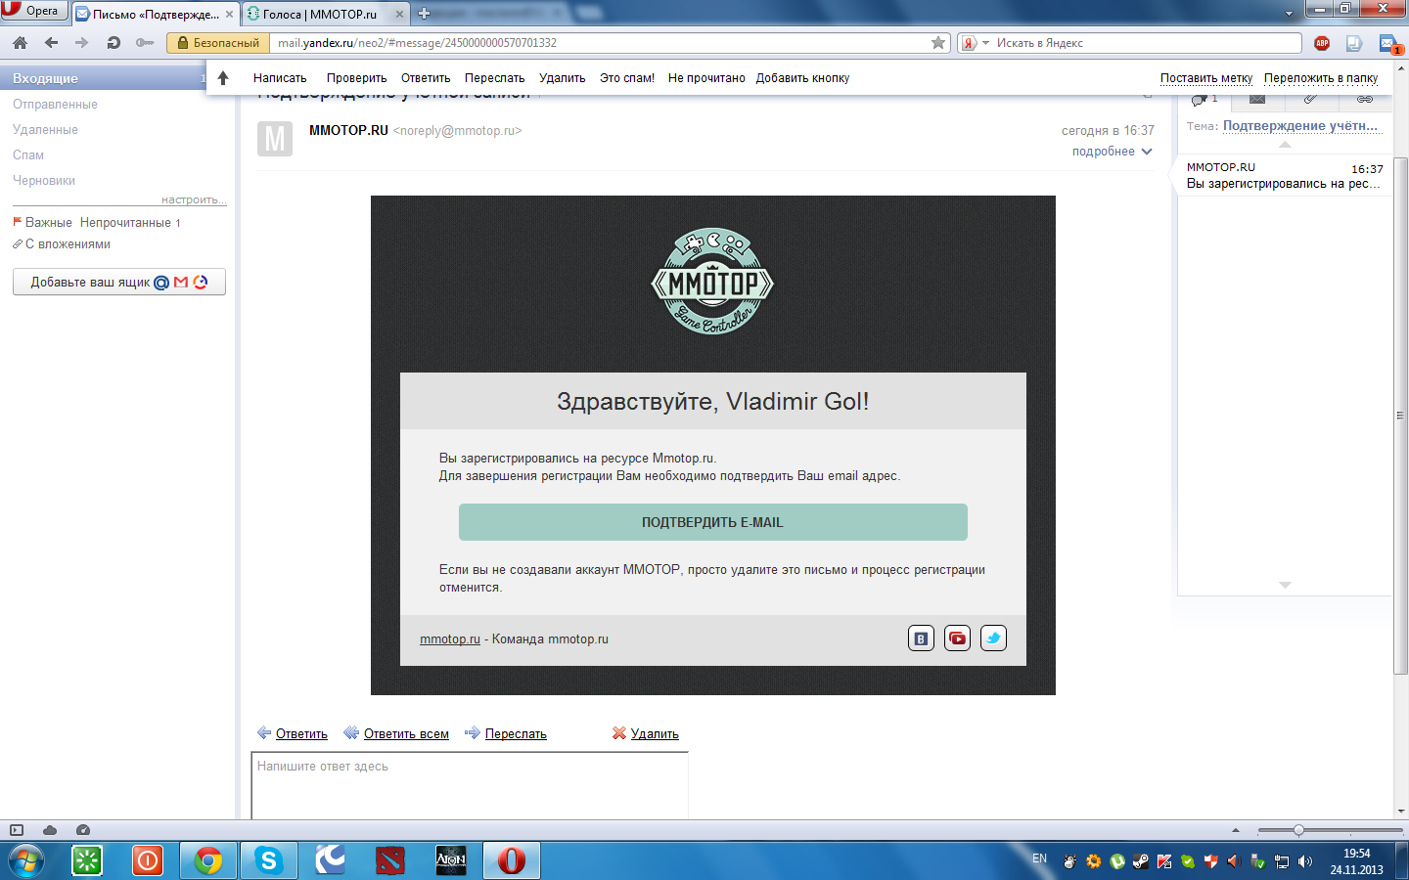Focus the mail.yandex.ru address bar
This screenshot has height=880, width=1409.
597,43
